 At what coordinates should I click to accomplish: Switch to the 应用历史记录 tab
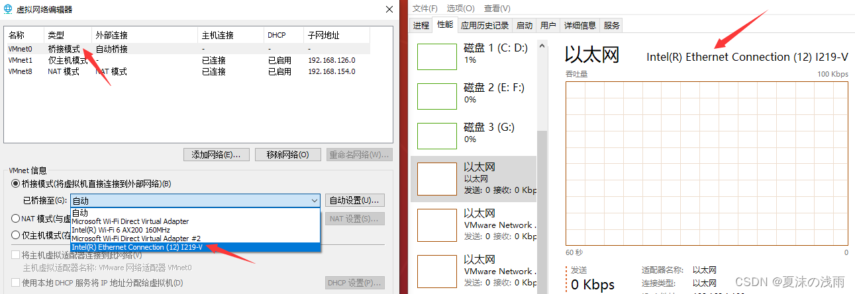tap(485, 25)
